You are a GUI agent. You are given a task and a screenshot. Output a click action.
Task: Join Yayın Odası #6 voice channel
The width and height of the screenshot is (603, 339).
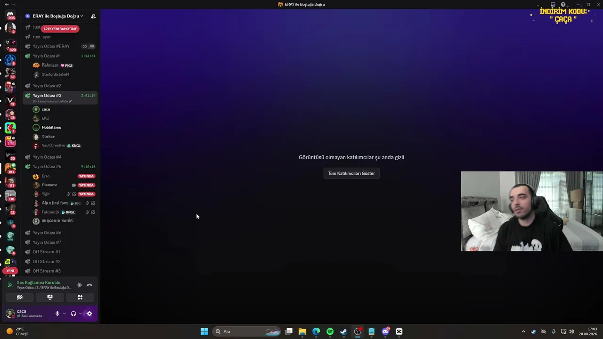pyautogui.click(x=61, y=233)
